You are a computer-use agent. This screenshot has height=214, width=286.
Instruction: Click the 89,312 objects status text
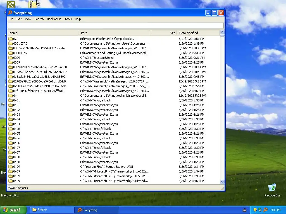click(x=18, y=188)
